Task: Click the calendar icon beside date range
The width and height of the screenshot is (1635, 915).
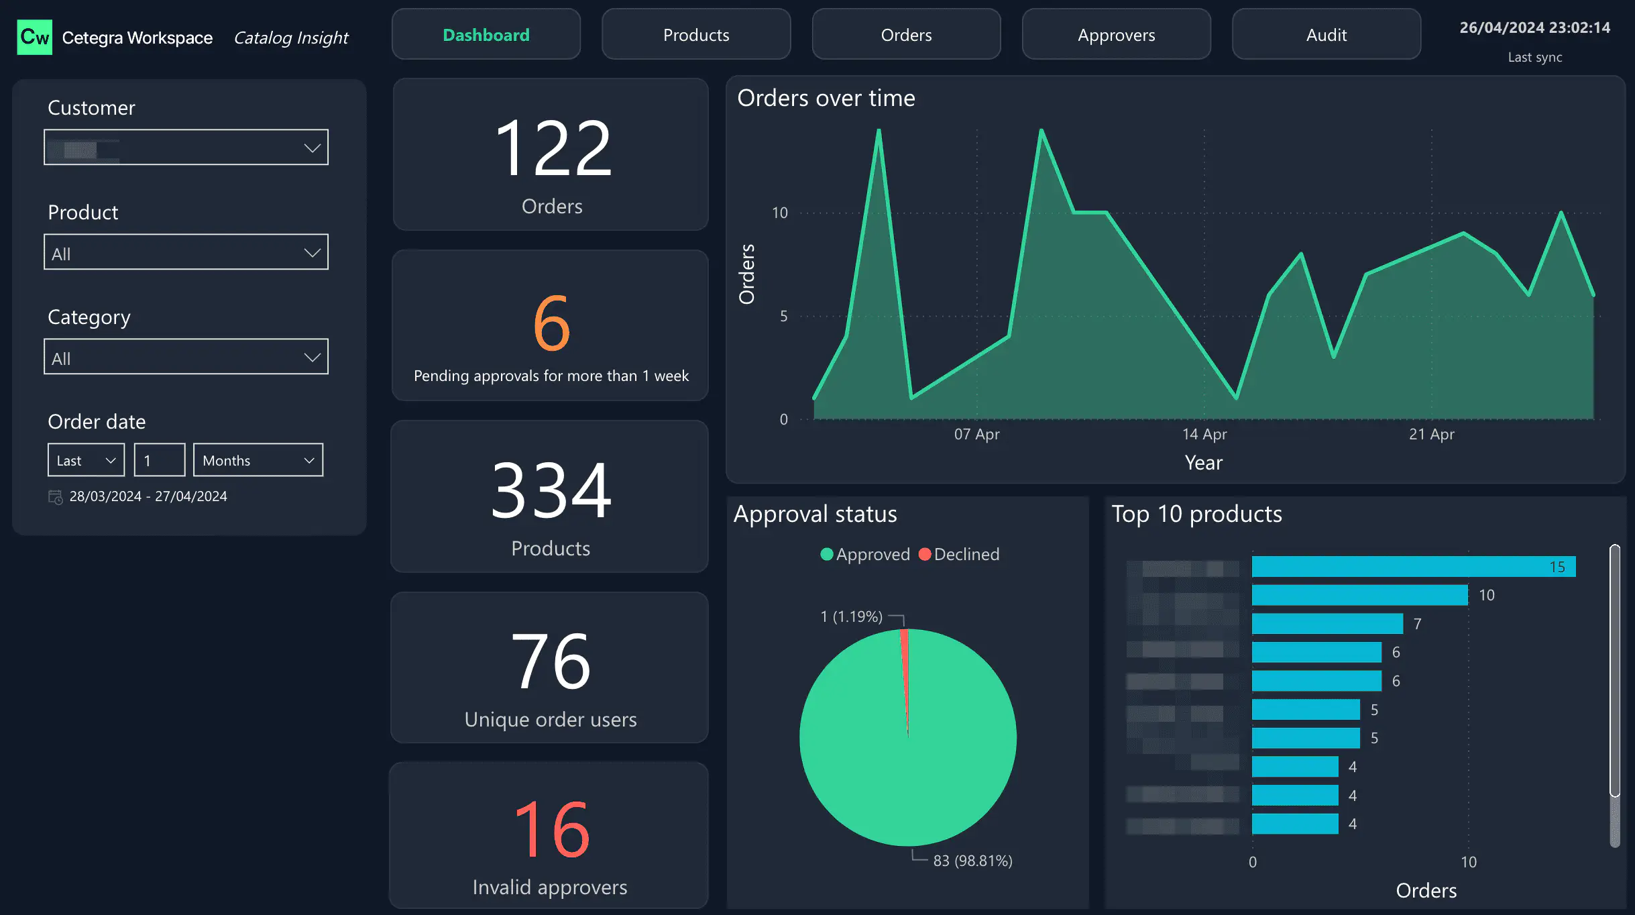Action: click(55, 497)
